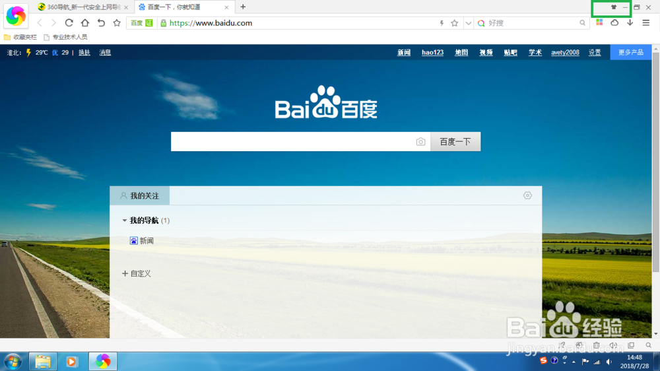Open 新闻 under 我的导航
The width and height of the screenshot is (660, 371).
(x=142, y=240)
